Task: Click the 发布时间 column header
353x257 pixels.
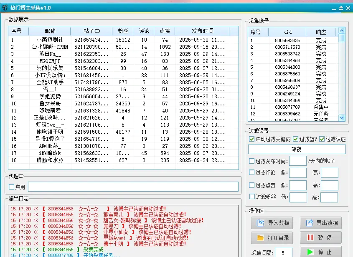Action: pyautogui.click(x=202, y=31)
